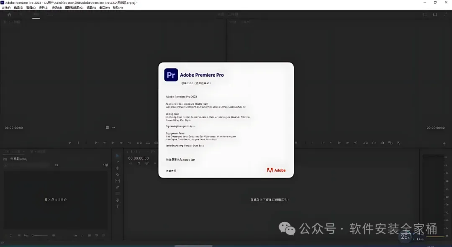Image resolution: width=452 pixels, height=247 pixels.
Task: Play the Source monitor
Action: coord(113,143)
